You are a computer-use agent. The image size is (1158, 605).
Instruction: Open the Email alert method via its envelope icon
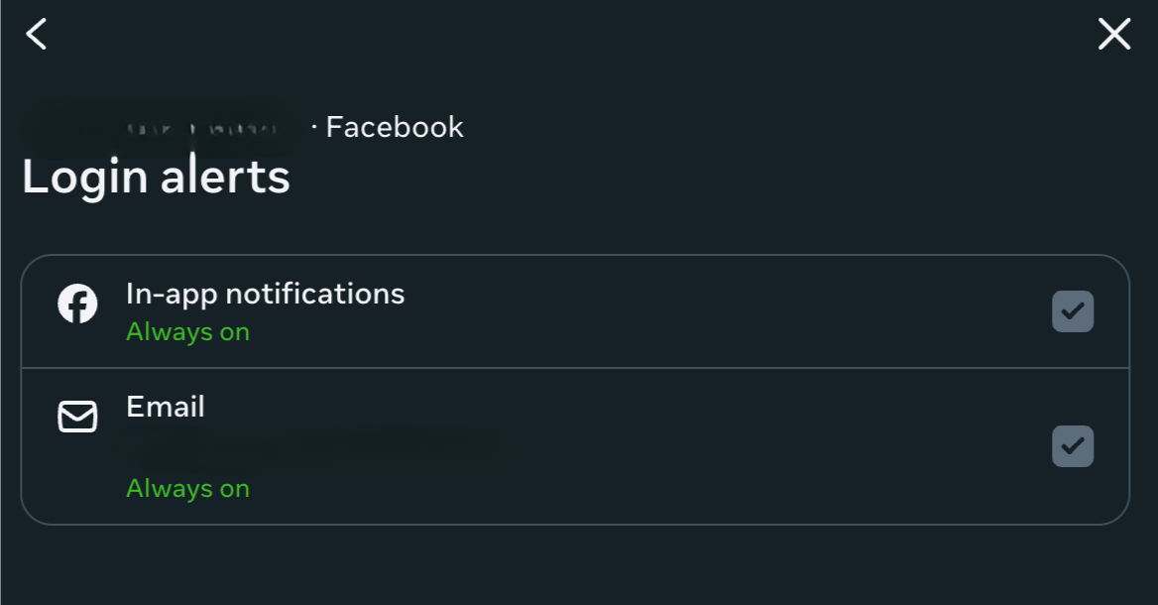pos(78,417)
